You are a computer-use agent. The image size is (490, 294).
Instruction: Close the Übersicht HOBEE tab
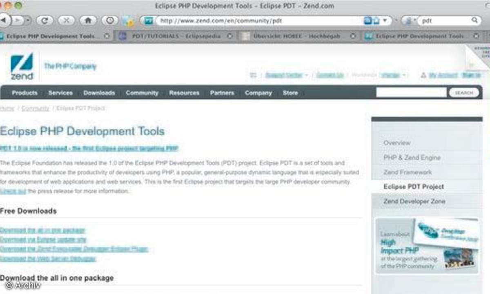click(353, 36)
